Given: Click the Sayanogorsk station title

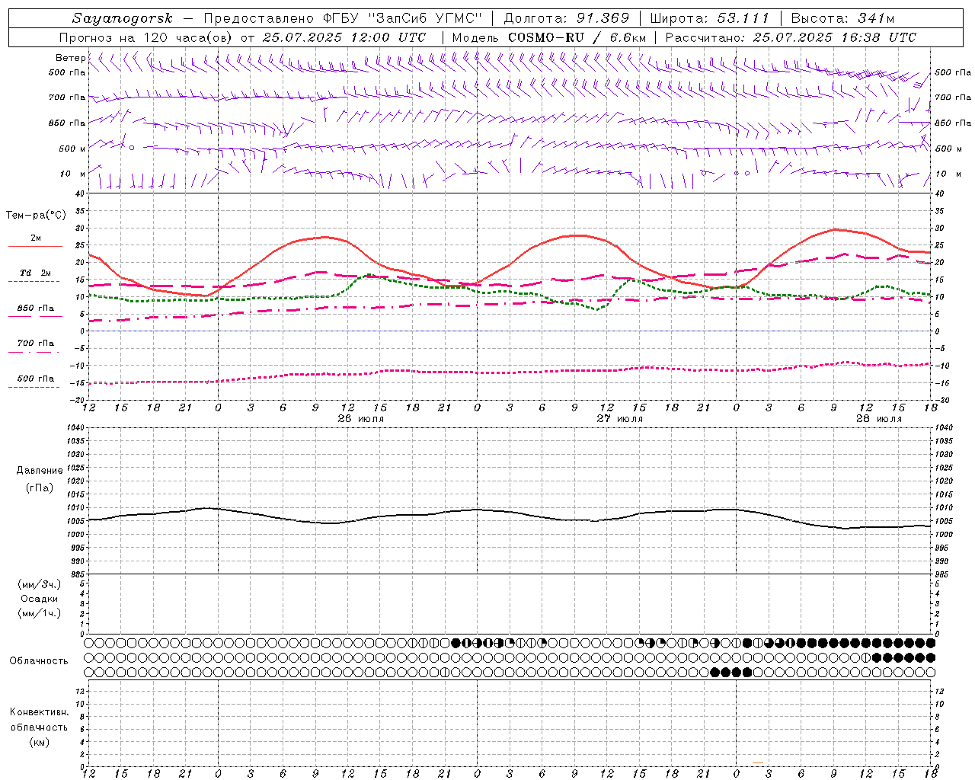Looking at the screenshot, I should click(x=123, y=18).
